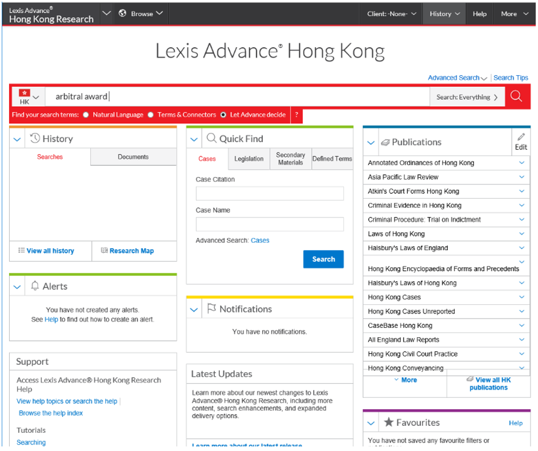Switch to the Documents tab in History
Image resolution: width=538 pixels, height=451 pixels.
[133, 156]
